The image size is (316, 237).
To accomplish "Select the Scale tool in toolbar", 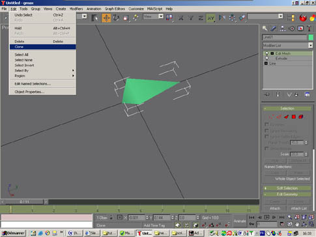I will click(126, 18).
